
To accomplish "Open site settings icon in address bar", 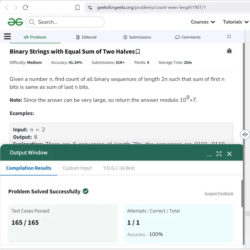I will click(90, 7).
